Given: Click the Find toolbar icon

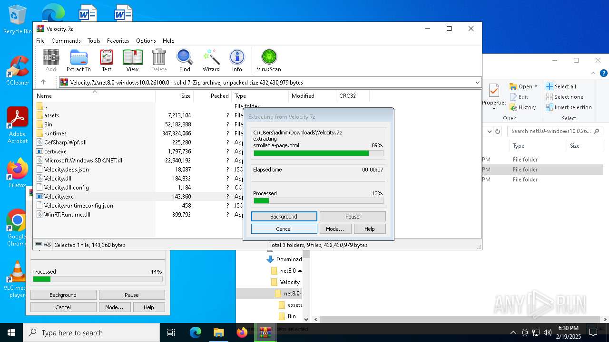Looking at the screenshot, I should [185, 61].
